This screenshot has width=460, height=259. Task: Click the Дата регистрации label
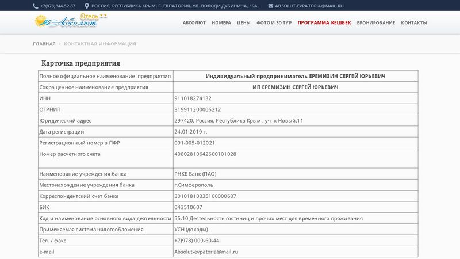pos(62,132)
